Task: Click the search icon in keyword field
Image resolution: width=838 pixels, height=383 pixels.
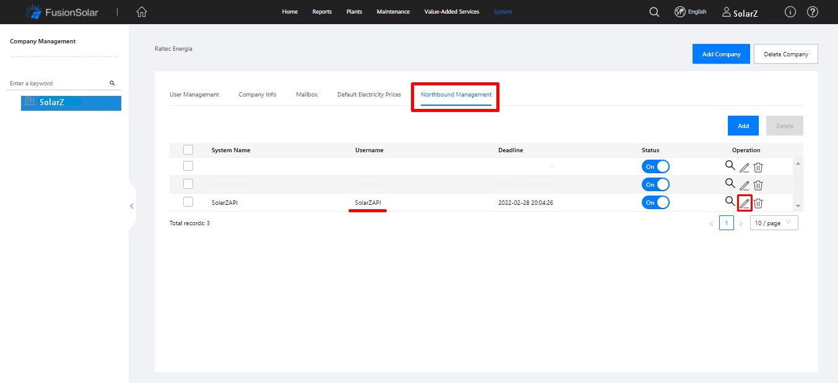Action: point(112,83)
